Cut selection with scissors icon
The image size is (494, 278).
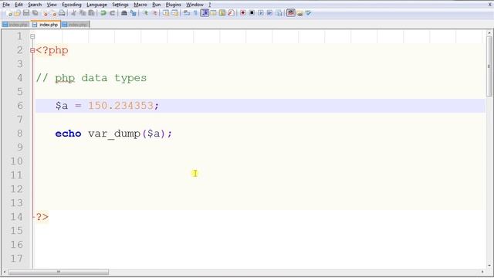click(x=74, y=13)
